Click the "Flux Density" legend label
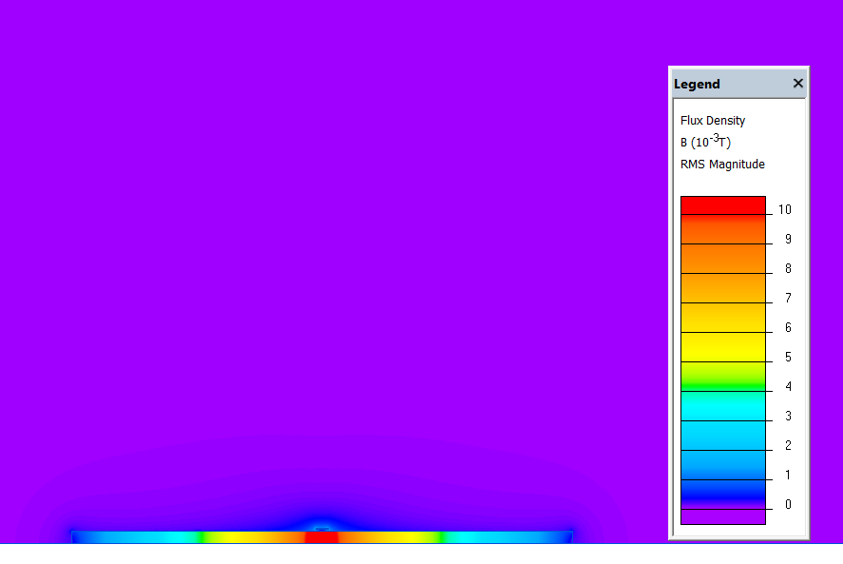Viewport: 843px width, 564px height. (713, 121)
